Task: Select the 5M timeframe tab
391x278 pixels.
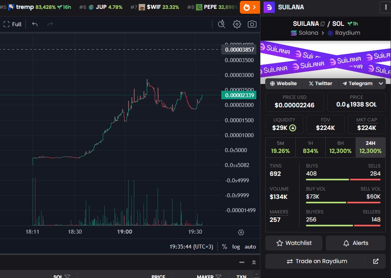Action: tap(281, 147)
